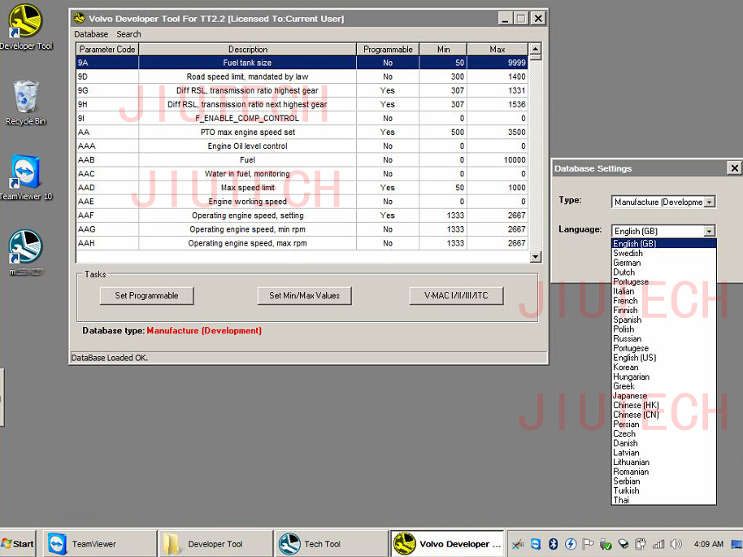Screen dimensions: 743x557
Task: Expand the Type dropdown in Database Settings
Action: 709,202
